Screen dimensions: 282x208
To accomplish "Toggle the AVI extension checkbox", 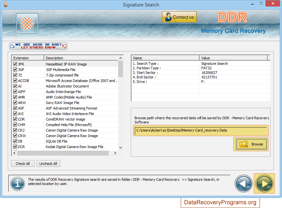I will click(x=15, y=113).
